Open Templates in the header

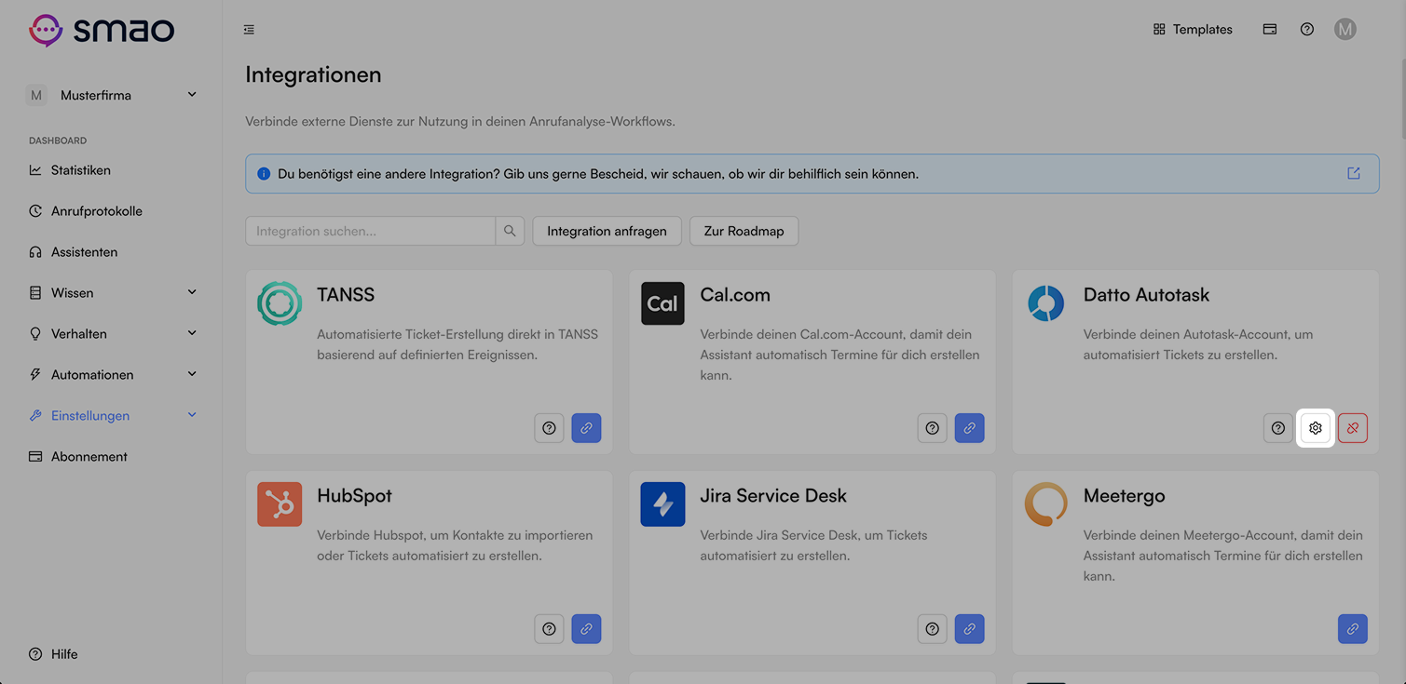point(1193,29)
